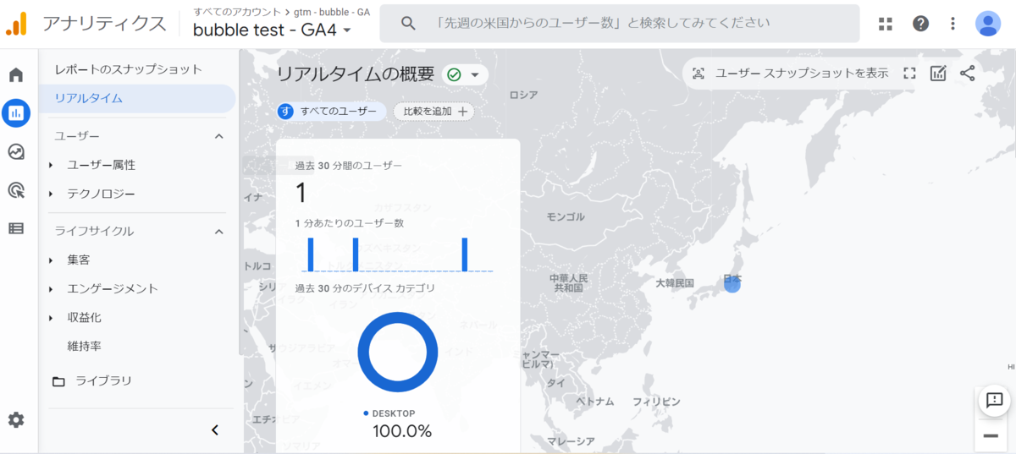The width and height of the screenshot is (1016, 454).
Task: Open Admin settings gear icon
Action: click(16, 420)
